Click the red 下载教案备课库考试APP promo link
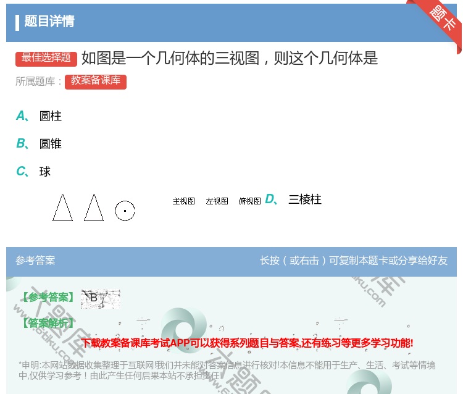The image size is (463, 394). pos(247,343)
